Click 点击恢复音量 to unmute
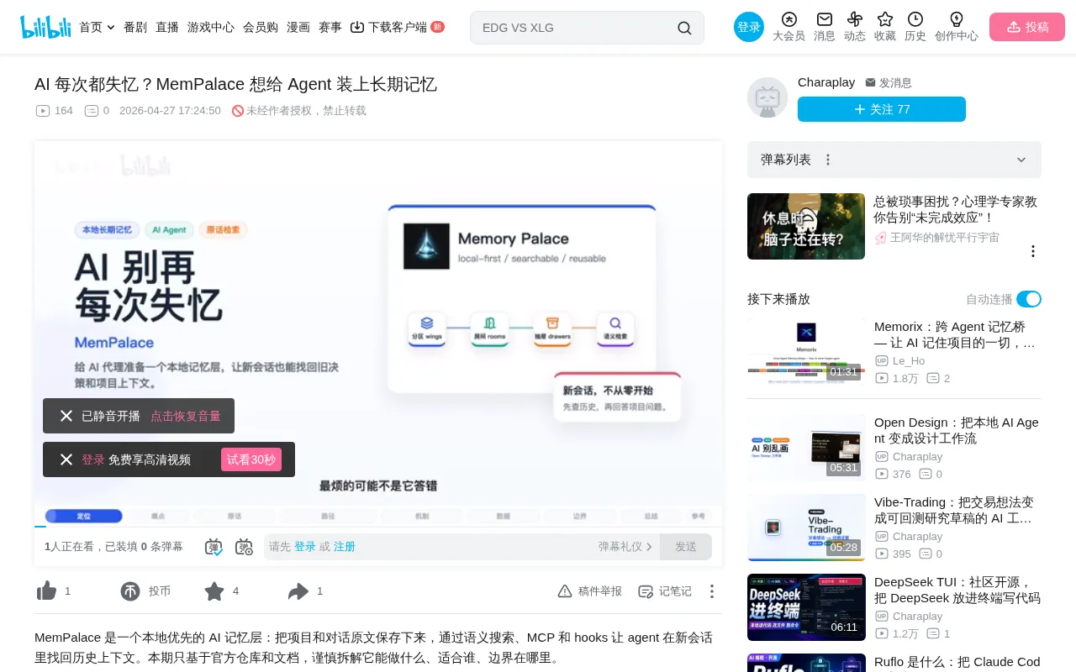 click(x=186, y=416)
